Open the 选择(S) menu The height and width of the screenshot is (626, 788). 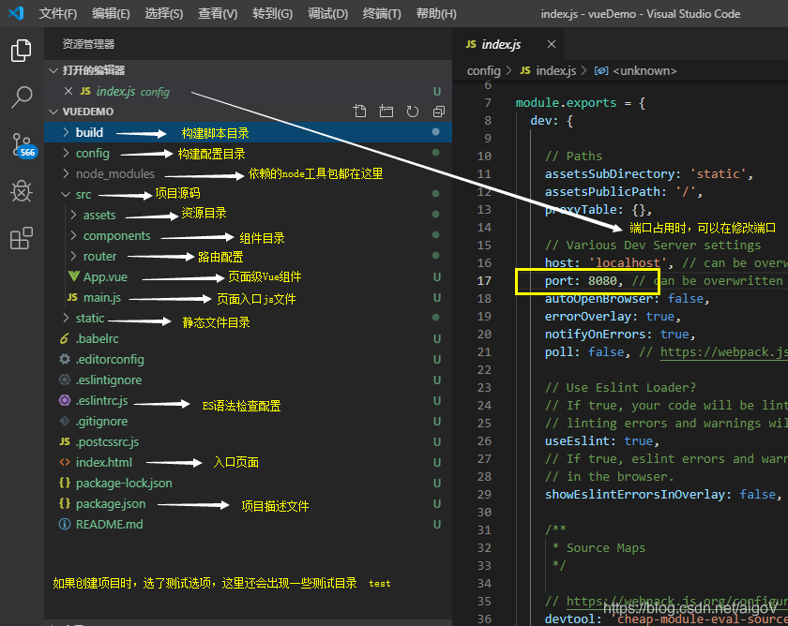(164, 13)
